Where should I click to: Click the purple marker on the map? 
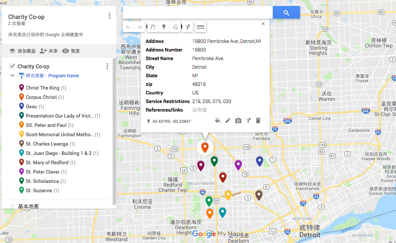(238, 165)
